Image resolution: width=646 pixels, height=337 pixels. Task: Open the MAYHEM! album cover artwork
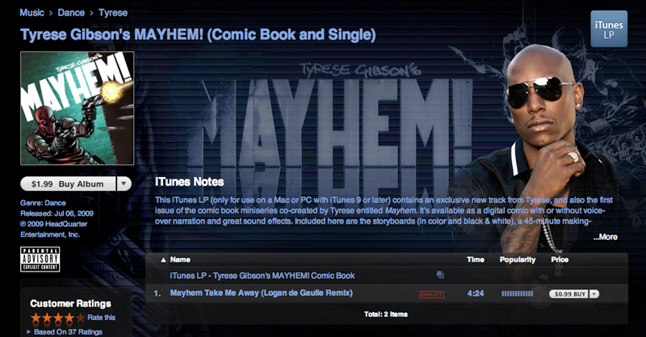coord(77,108)
